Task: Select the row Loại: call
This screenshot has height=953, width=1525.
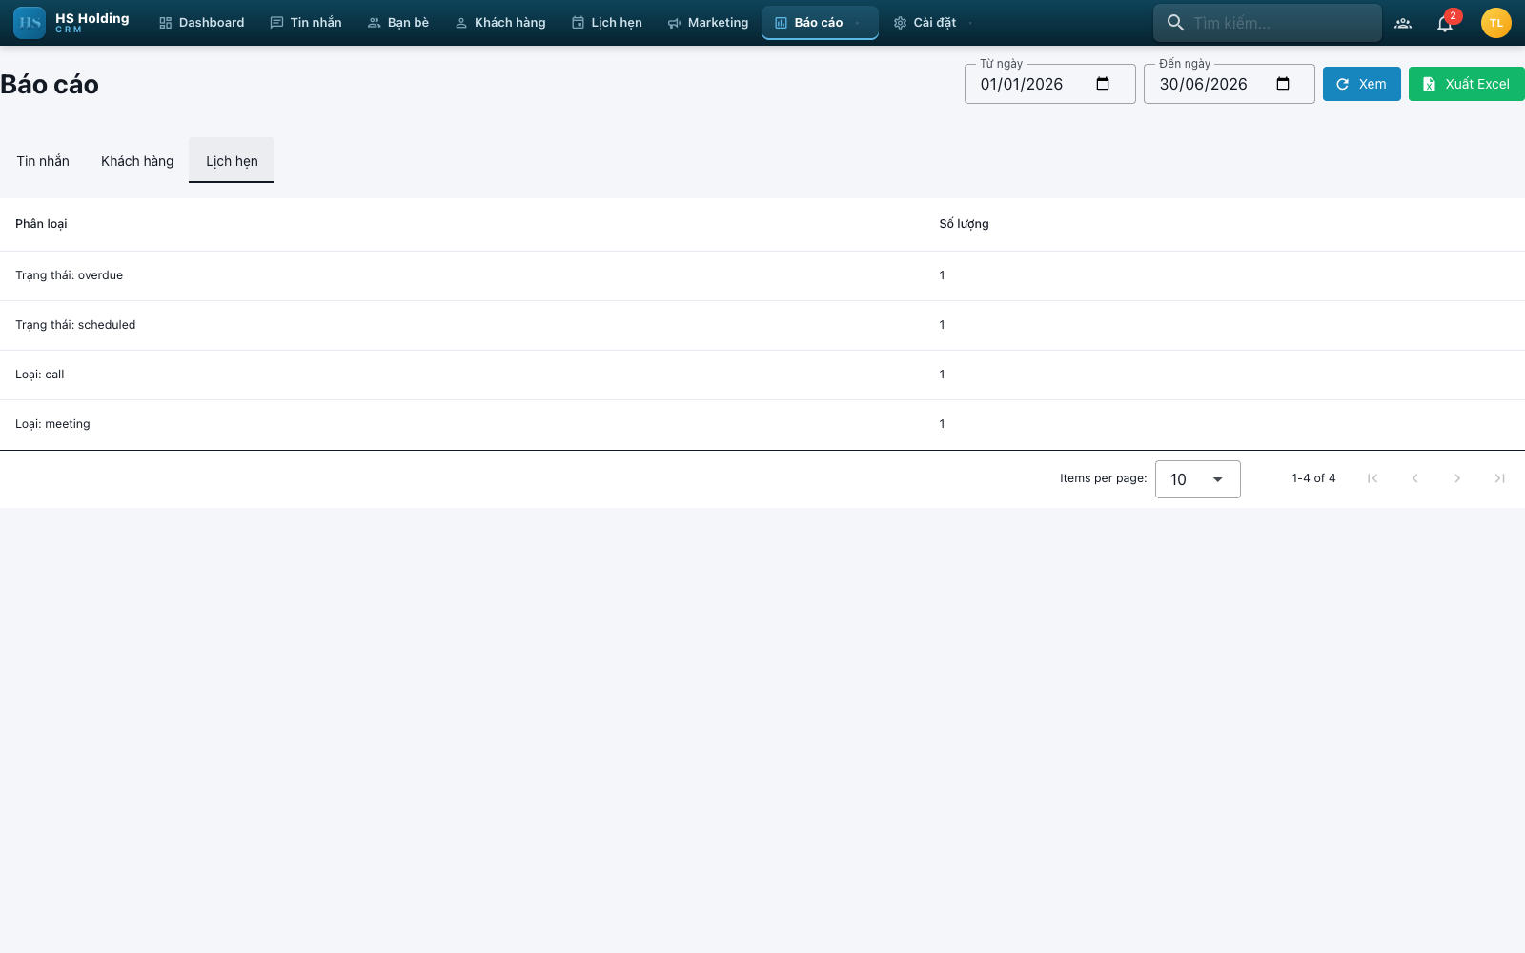Action: coord(762,375)
